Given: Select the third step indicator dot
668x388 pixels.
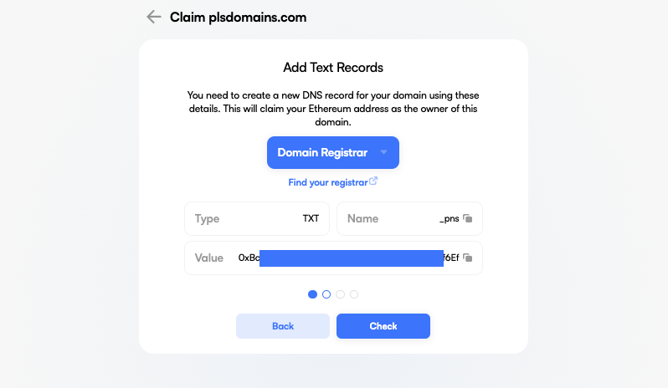Looking at the screenshot, I should click(x=341, y=294).
